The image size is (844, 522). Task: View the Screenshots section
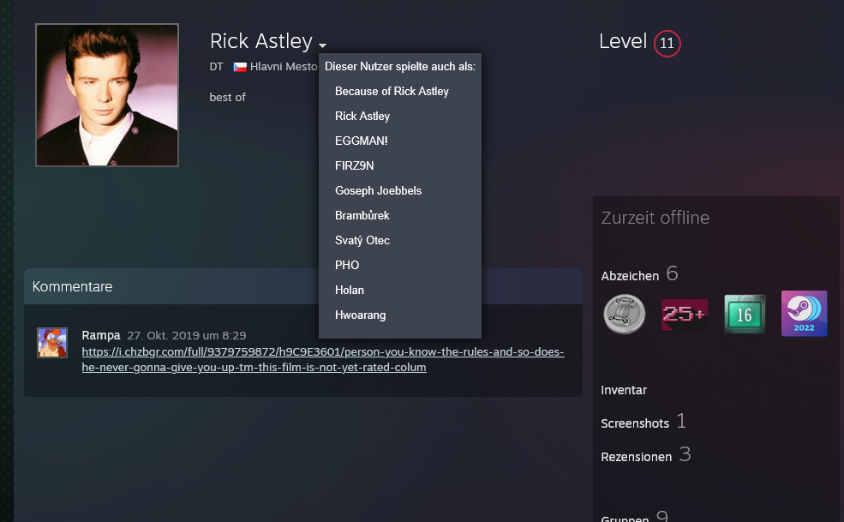(635, 423)
